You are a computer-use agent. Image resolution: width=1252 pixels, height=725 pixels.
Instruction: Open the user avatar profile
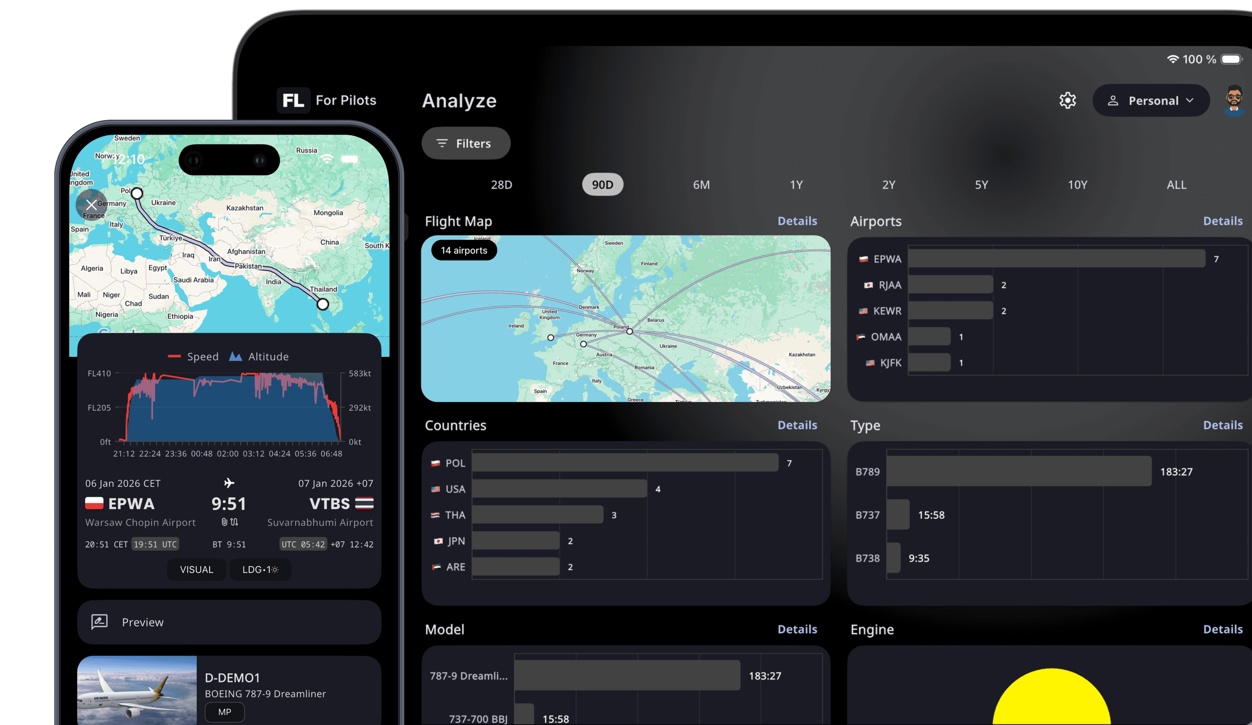[1234, 100]
